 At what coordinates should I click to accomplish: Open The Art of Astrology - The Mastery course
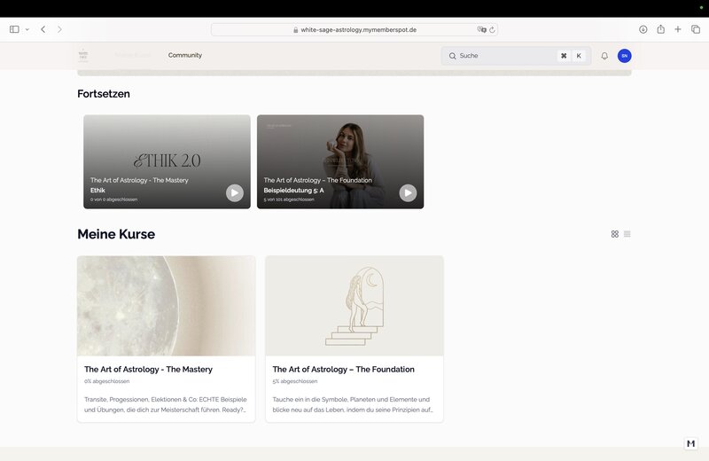(148, 369)
